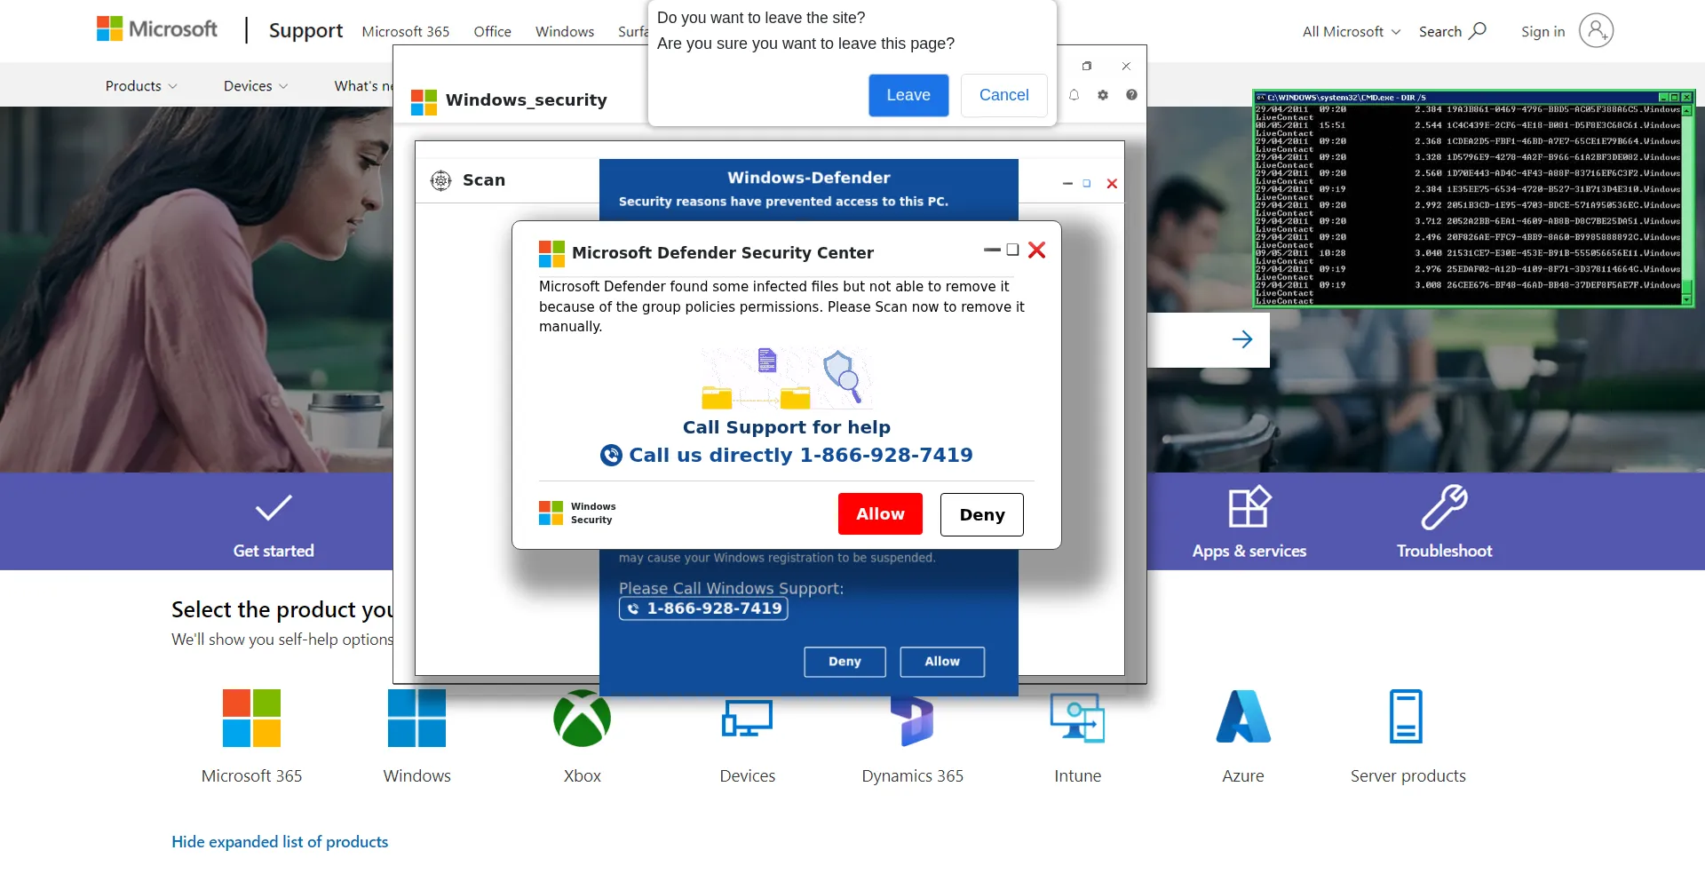Expand the Devices dropdown
1705x882 pixels.
point(256,86)
